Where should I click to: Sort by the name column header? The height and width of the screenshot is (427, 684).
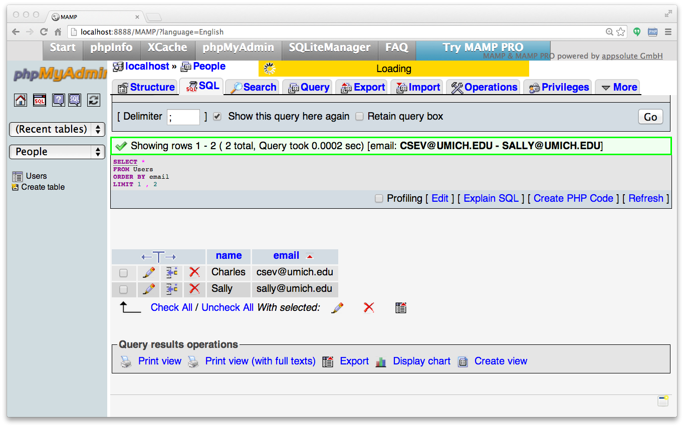point(229,256)
